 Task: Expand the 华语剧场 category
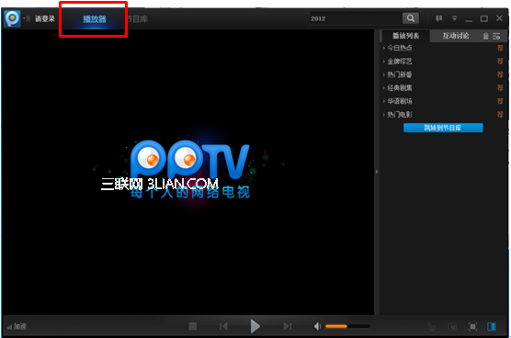coord(384,101)
